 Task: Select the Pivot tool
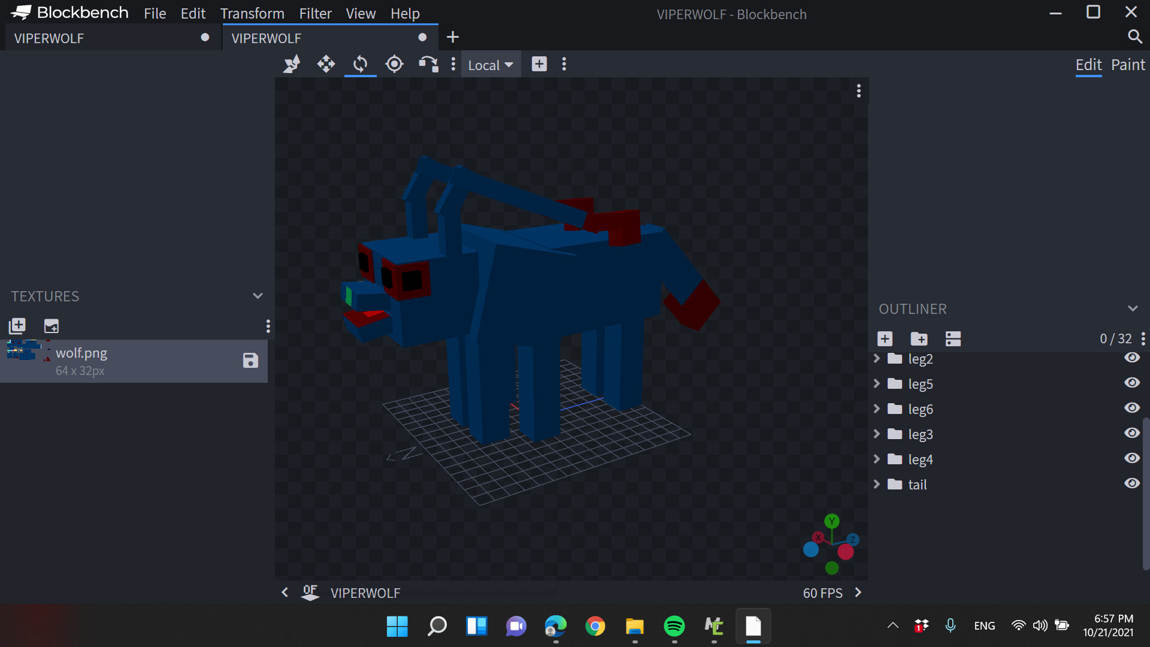[394, 64]
